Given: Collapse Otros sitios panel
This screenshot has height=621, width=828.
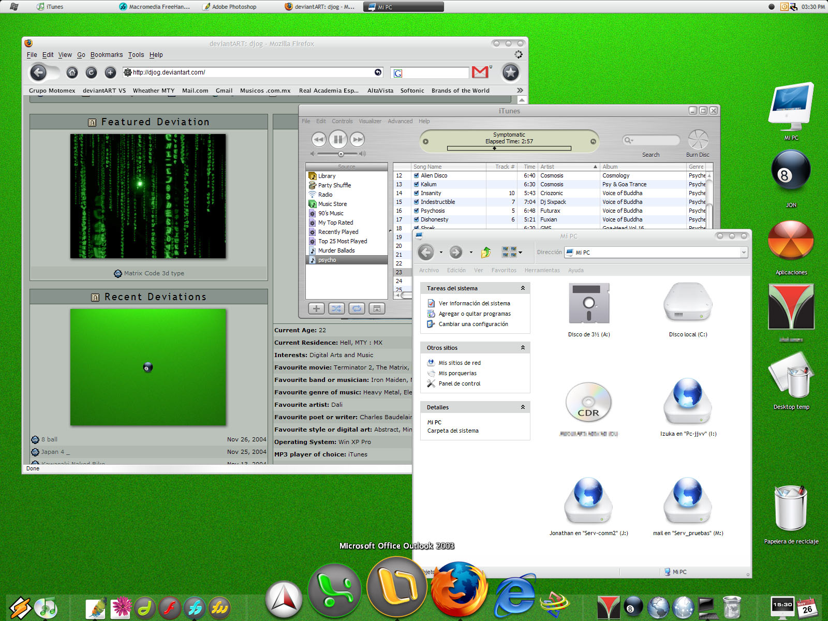Looking at the screenshot, I should [x=523, y=348].
